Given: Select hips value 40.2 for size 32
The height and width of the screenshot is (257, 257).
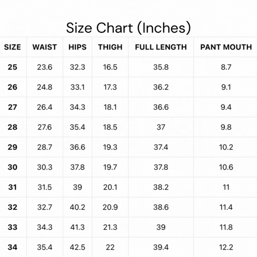Looking at the screenshot, I should click(x=77, y=207).
